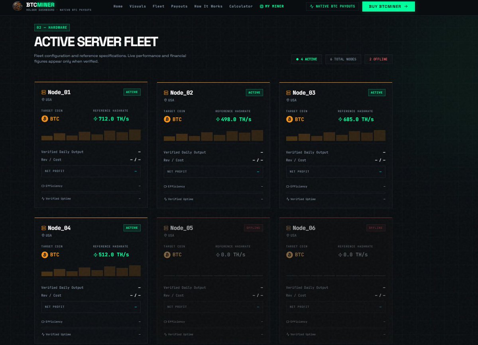The image size is (478, 345).
Task: Open the Home nav link
Action: click(118, 6)
